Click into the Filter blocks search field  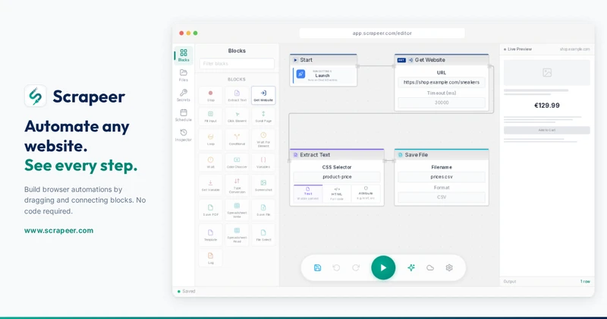(x=237, y=64)
